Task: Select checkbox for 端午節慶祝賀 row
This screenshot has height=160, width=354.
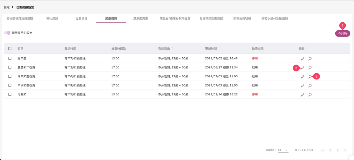Action: 10,76
